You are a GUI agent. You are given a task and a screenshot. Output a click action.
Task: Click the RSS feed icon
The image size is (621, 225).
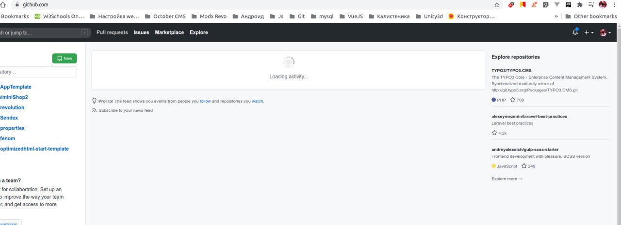(x=94, y=110)
